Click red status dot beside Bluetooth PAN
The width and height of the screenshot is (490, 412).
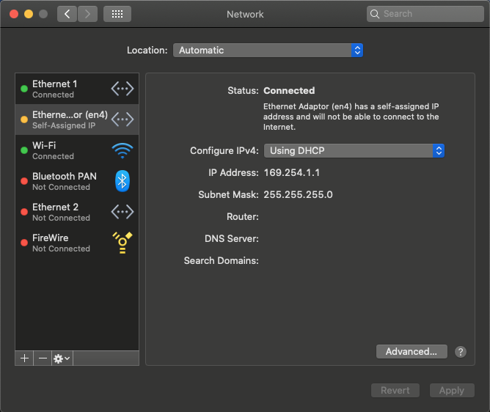click(24, 181)
